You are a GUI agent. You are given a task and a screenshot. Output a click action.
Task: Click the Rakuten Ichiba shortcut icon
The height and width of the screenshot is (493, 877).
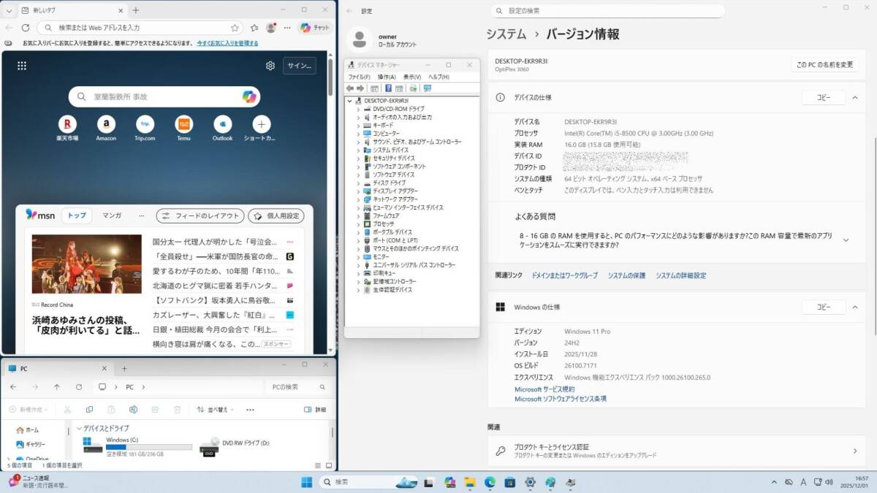(67, 124)
